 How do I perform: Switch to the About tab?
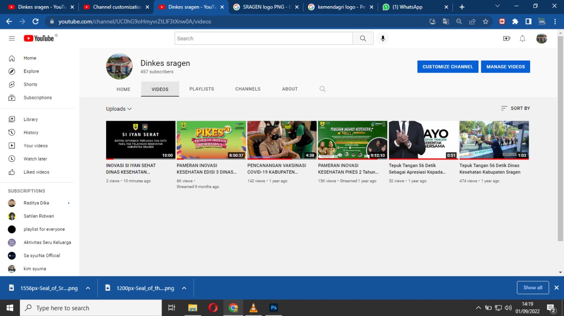[x=289, y=89]
